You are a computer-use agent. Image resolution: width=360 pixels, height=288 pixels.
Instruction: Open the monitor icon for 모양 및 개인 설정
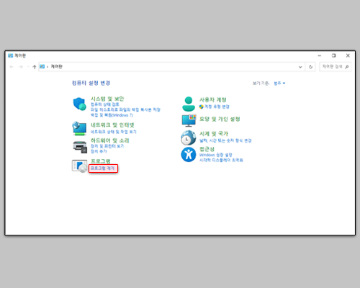click(x=189, y=120)
